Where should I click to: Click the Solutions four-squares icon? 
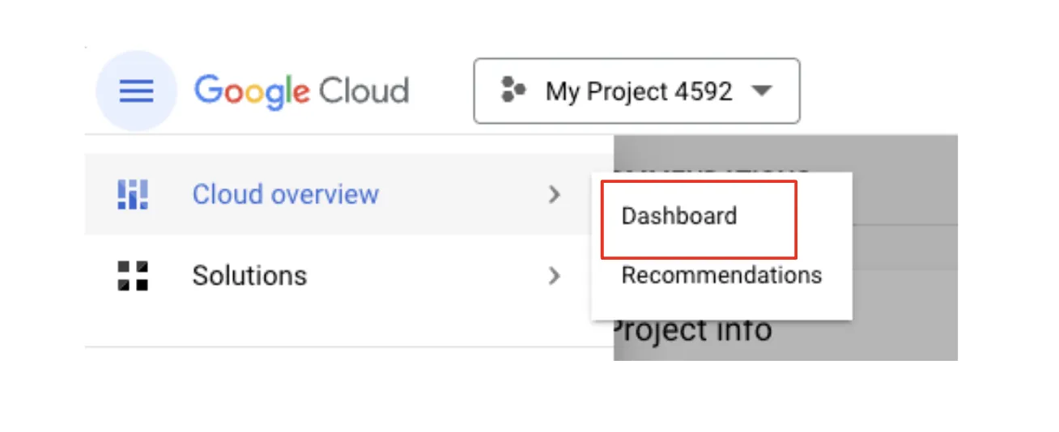point(133,275)
